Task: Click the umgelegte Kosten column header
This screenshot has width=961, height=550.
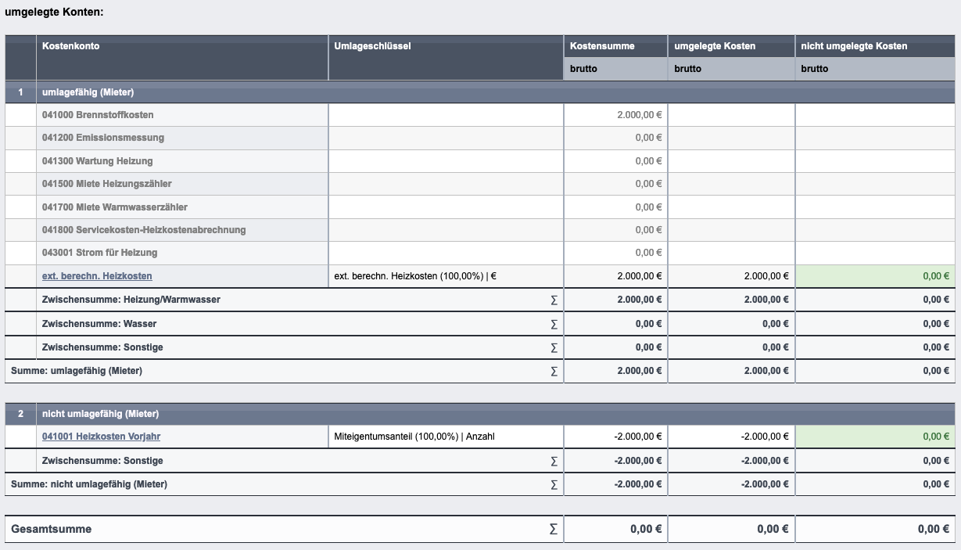Action: [x=731, y=46]
